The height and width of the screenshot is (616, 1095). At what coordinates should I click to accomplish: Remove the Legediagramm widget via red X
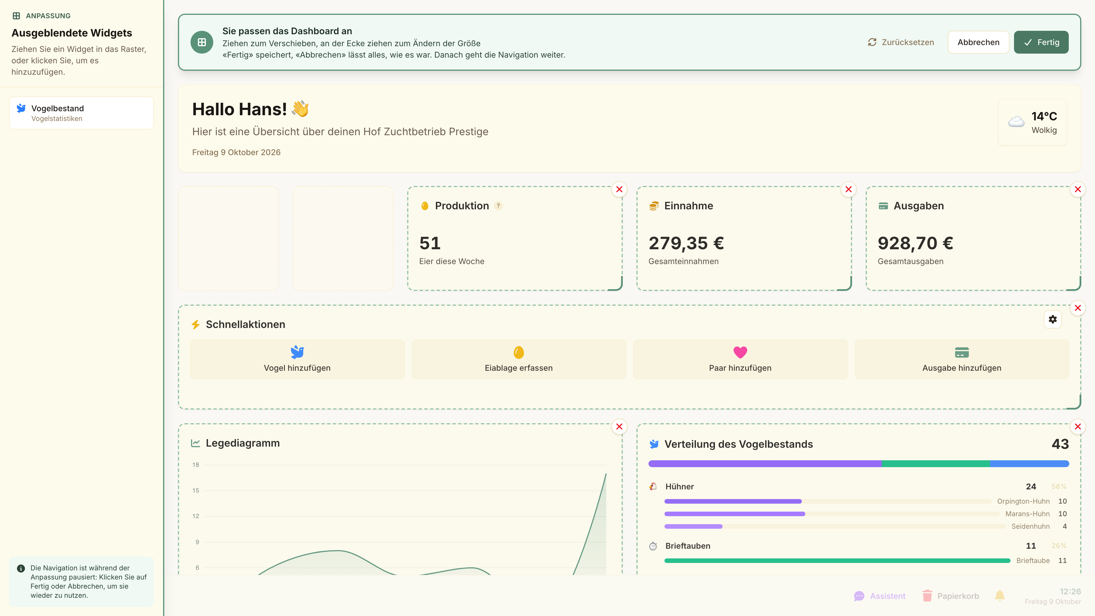pyautogui.click(x=619, y=426)
